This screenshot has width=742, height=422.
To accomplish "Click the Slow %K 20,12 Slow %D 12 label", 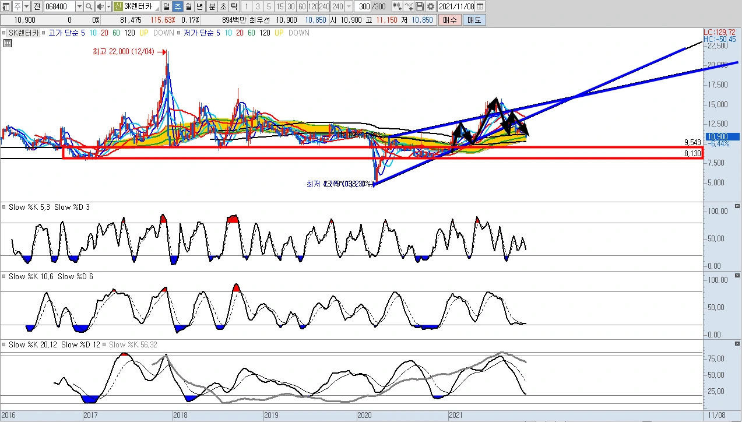I will click(x=54, y=345).
